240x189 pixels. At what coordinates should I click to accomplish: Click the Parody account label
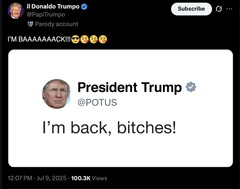57,24
